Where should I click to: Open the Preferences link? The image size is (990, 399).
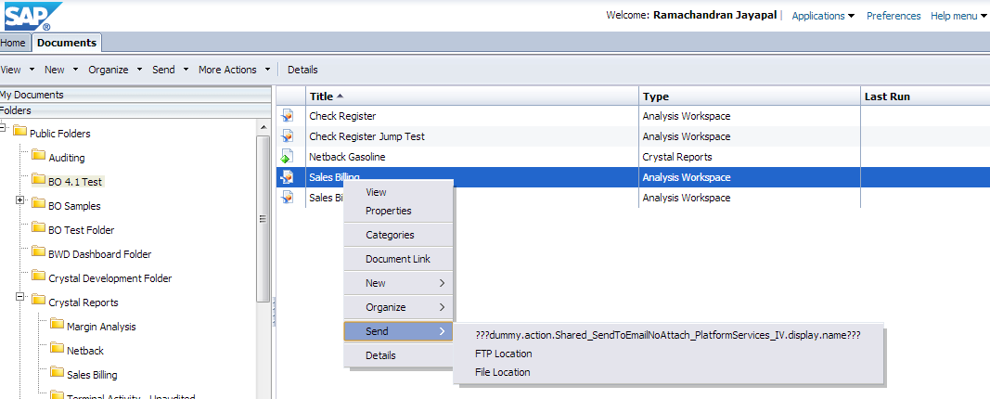tap(894, 16)
